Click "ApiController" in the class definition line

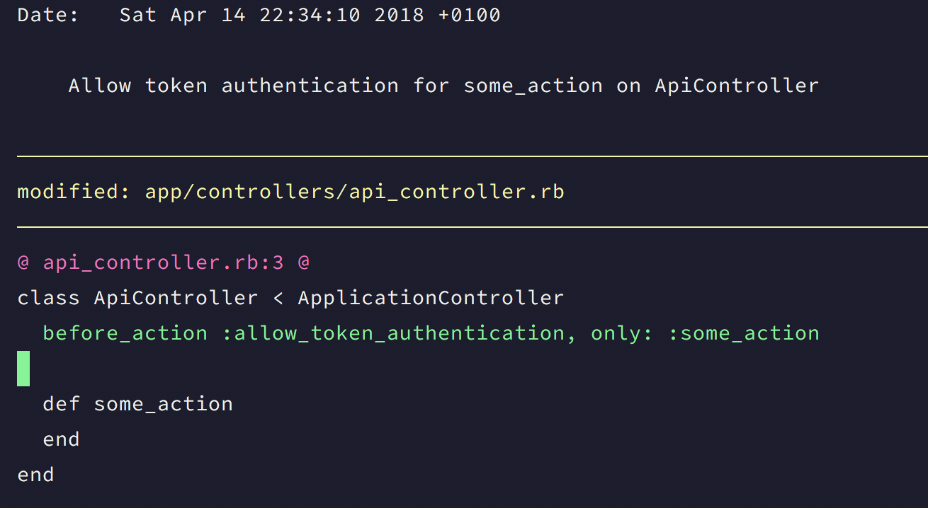pos(176,298)
